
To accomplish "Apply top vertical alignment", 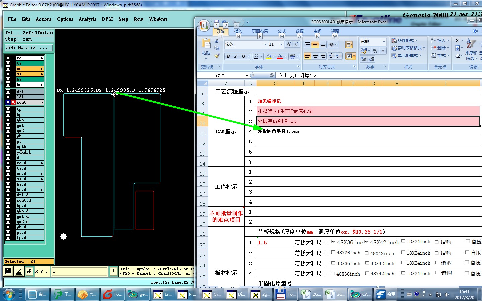I will pyautogui.click(x=308, y=44).
